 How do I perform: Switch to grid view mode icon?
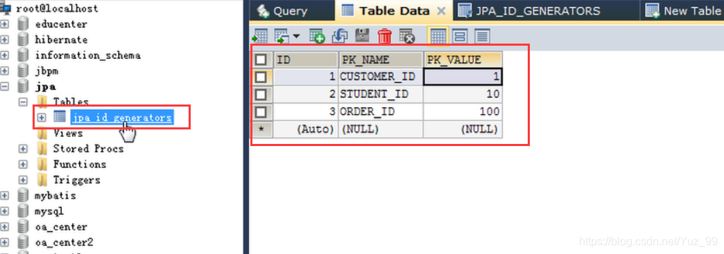click(438, 36)
